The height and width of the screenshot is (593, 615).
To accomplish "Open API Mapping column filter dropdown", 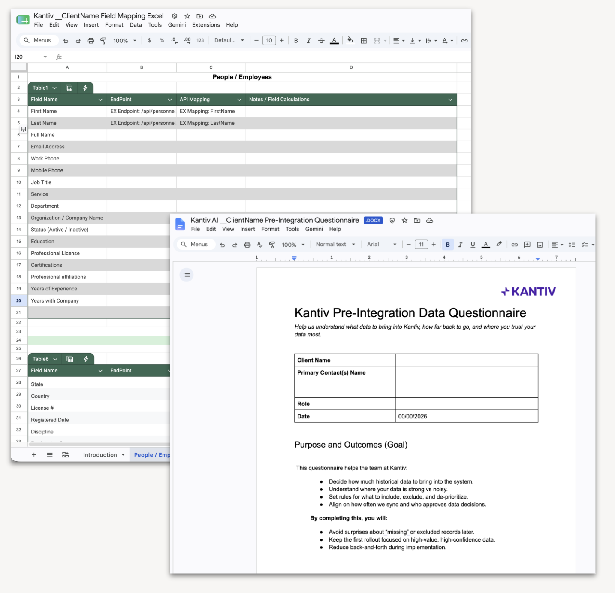I will click(239, 100).
